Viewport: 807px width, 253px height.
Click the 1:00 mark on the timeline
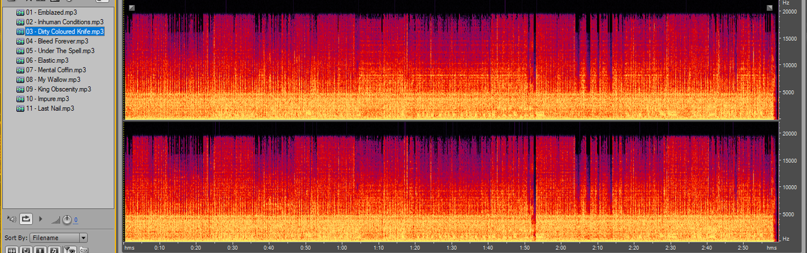pos(342,247)
